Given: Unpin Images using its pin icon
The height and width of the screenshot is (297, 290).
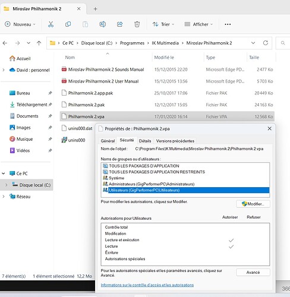Looking at the screenshot, I should pos(50,128).
